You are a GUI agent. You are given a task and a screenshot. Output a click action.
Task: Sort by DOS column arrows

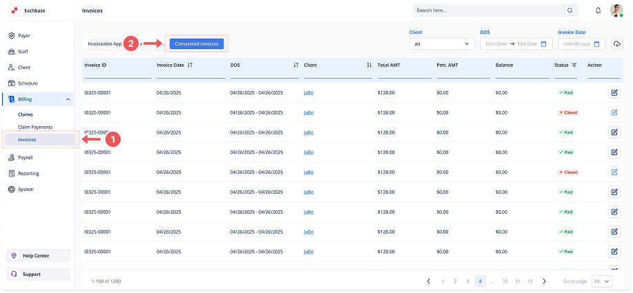click(x=296, y=65)
